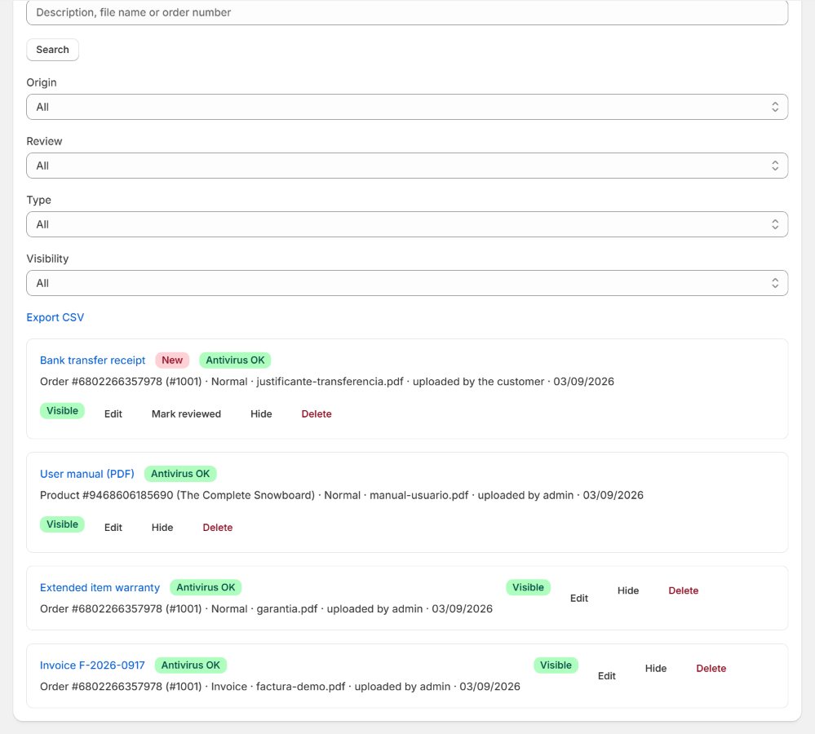
Task: Click the search description input field
Action: [x=407, y=12]
